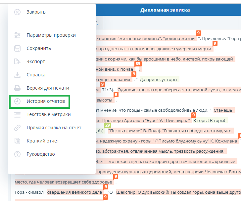Viewport: 241px width, 201px height.
Task: Click the Дипломная записка header title
Action: tap(165, 10)
